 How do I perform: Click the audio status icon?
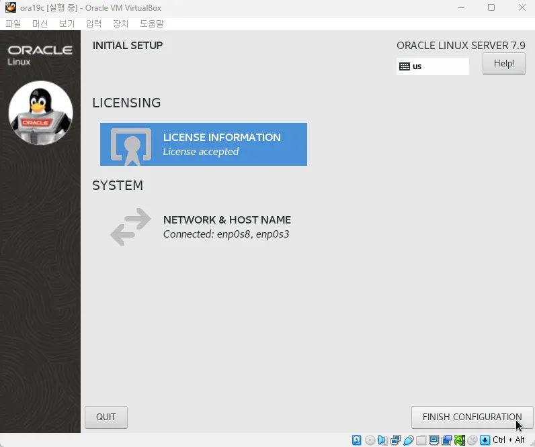(382, 440)
